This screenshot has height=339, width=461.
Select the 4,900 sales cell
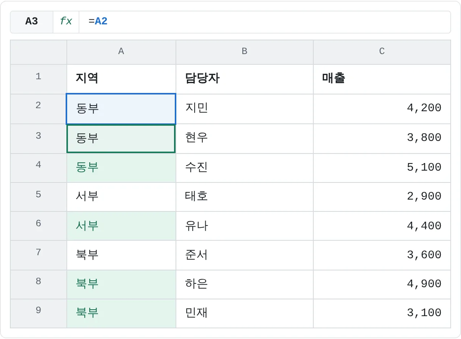point(382,284)
